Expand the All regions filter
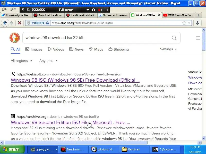Viewport: 206px width, 154px height. point(21,61)
